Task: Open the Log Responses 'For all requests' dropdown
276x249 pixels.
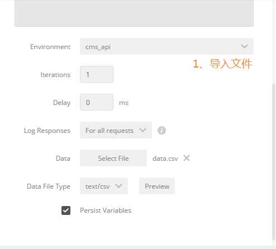Action: point(116,130)
